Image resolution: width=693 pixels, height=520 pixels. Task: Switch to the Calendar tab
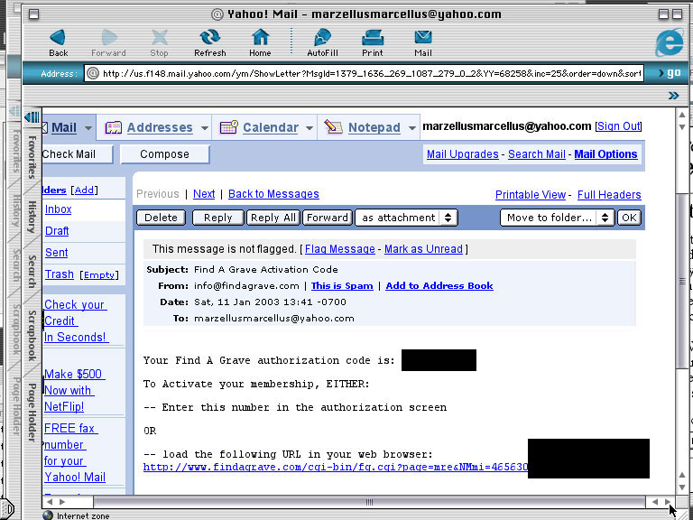coord(269,127)
